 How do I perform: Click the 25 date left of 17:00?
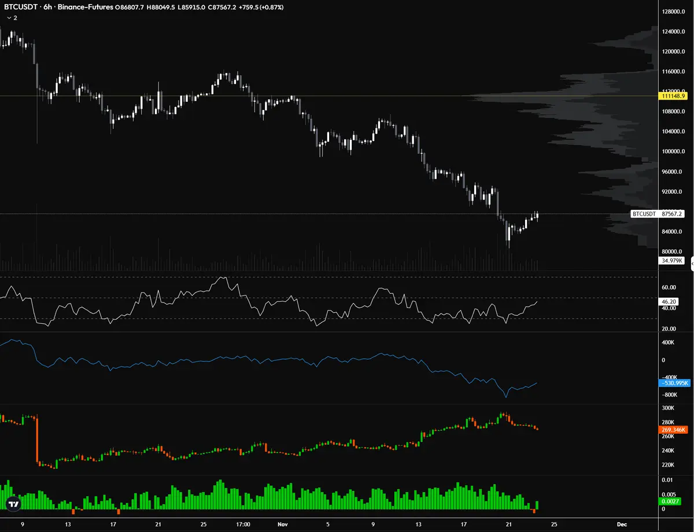coord(203,524)
